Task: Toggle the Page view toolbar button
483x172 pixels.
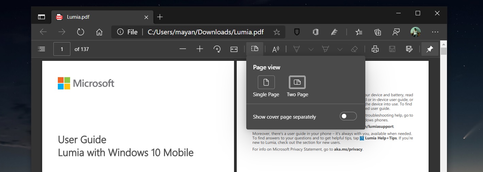Action: point(255,49)
